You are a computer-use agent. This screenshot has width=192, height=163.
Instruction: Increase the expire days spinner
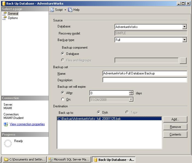[x=131, y=92]
